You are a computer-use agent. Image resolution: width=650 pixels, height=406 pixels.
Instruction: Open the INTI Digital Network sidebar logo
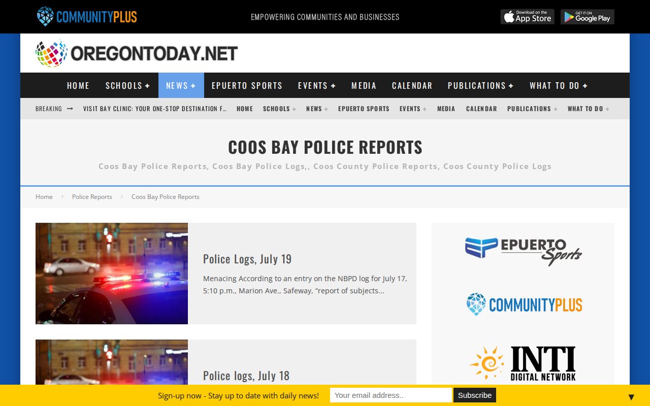click(x=523, y=363)
